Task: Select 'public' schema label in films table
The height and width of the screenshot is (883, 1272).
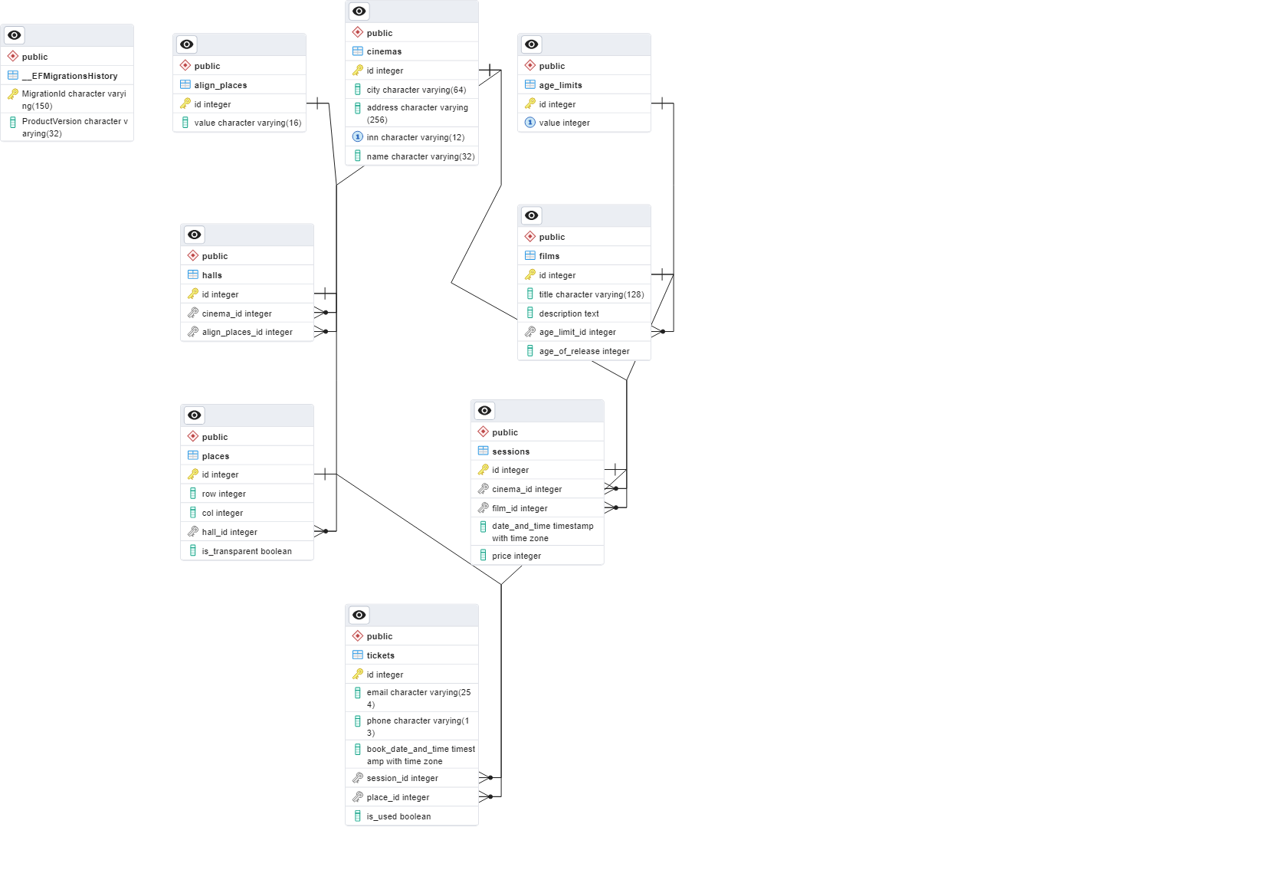Action: click(x=552, y=237)
